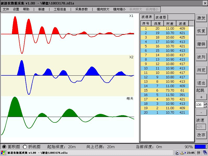This screenshot has width=208, height=156.
Task: Click the 横向放大 toolbar item
Action: 103,9
